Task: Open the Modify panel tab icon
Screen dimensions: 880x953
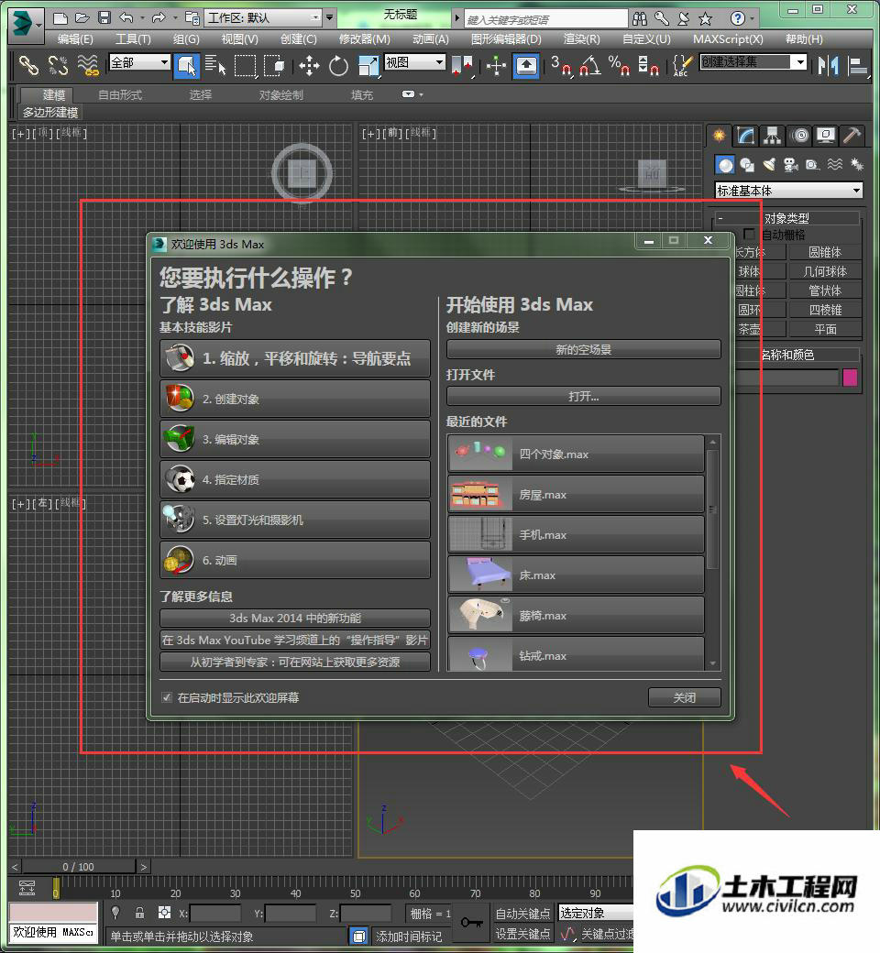Action: [x=745, y=136]
